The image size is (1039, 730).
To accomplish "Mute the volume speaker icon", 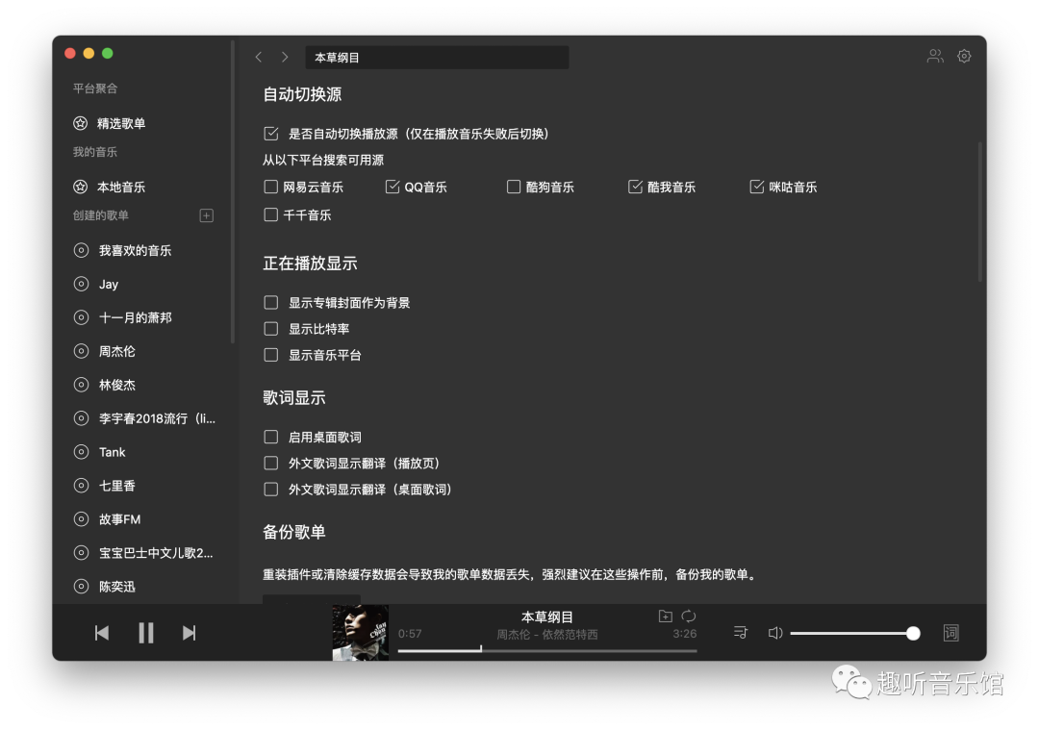I will (x=775, y=633).
